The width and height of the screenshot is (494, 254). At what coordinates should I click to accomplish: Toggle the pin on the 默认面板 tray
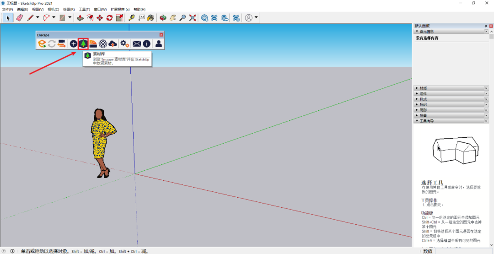[x=486, y=26]
